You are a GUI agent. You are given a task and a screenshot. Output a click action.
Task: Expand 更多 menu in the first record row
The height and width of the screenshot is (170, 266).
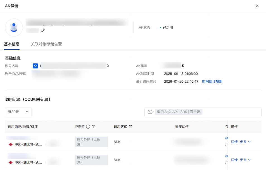[x=245, y=142]
